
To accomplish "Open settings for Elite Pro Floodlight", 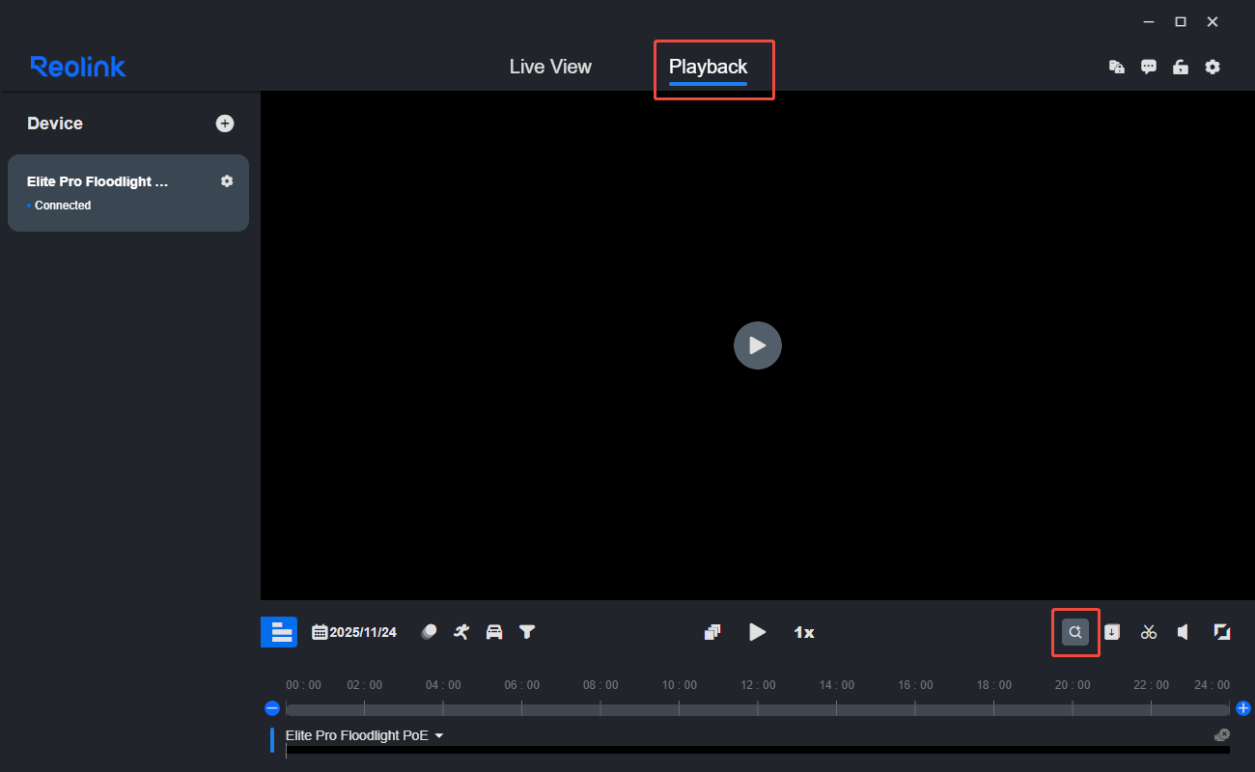I will coord(226,180).
